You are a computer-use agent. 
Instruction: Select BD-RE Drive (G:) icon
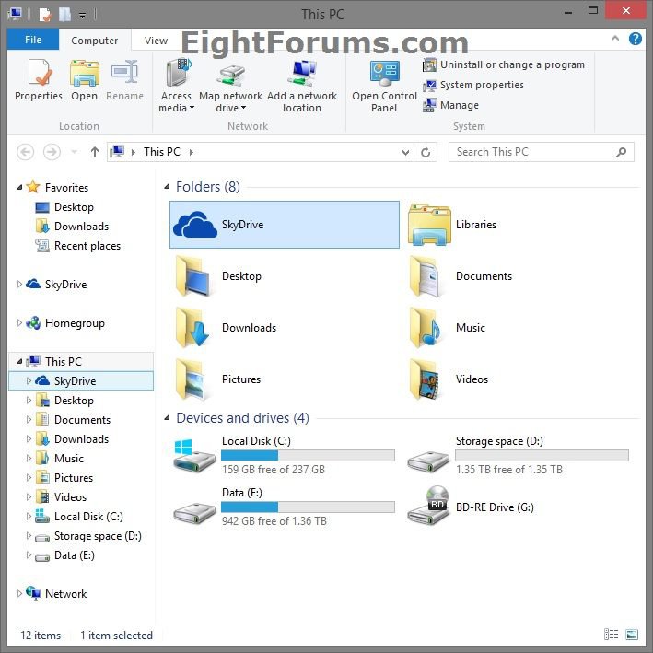tap(428, 506)
